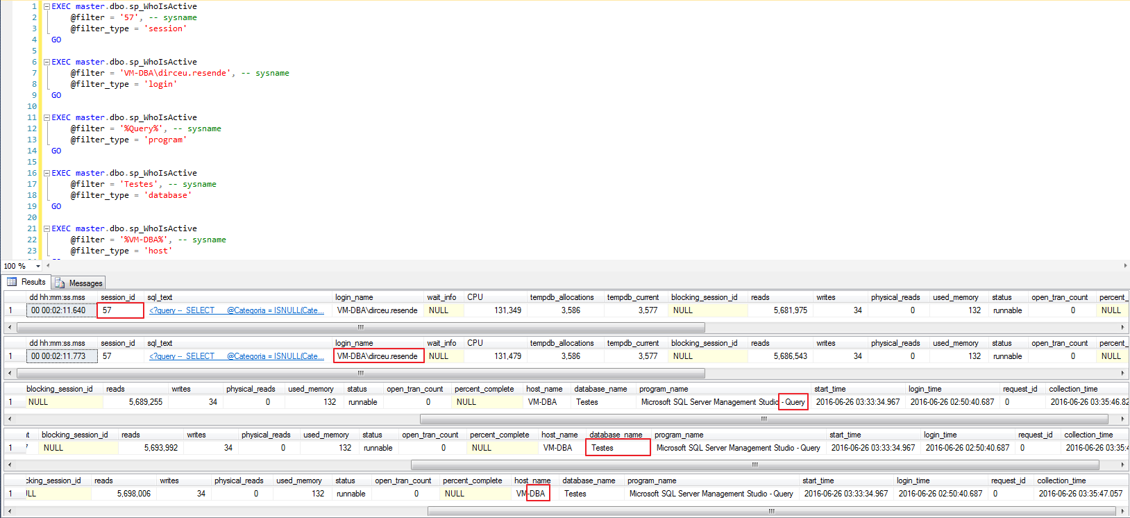Image resolution: width=1130 pixels, height=518 pixels.
Task: Click the host_name header above the 5,698,006 row
Action: click(535, 481)
